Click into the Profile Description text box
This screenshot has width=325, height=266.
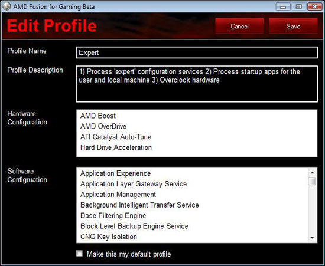[x=197, y=84]
